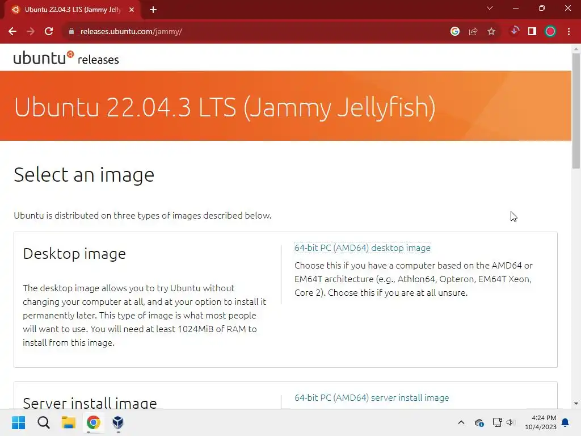The image size is (581, 436).
Task: Open the clock showing 4:24 PM
Action: (x=541, y=422)
